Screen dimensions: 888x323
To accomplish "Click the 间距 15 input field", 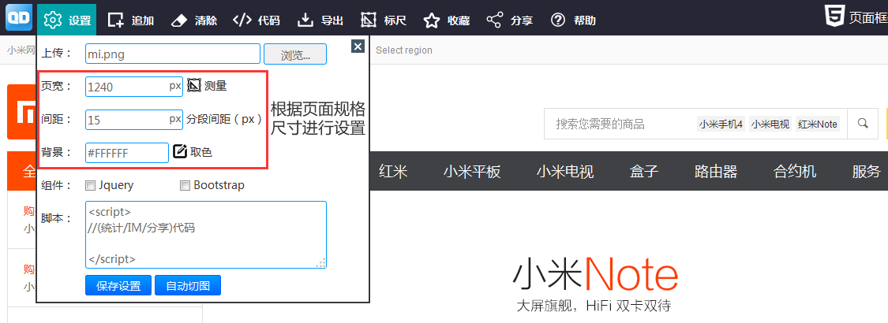I will click(134, 120).
